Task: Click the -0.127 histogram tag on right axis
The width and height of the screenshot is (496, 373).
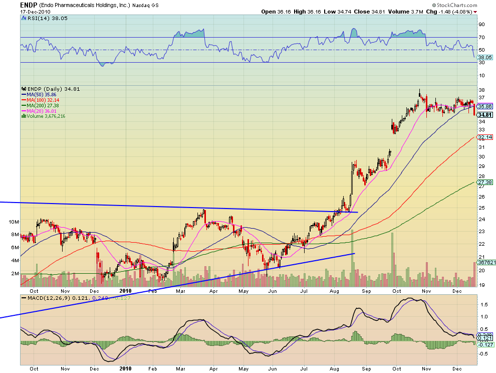Action: tap(485, 344)
